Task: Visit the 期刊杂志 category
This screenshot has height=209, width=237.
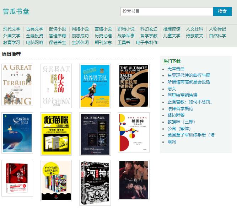Action: (x=103, y=43)
